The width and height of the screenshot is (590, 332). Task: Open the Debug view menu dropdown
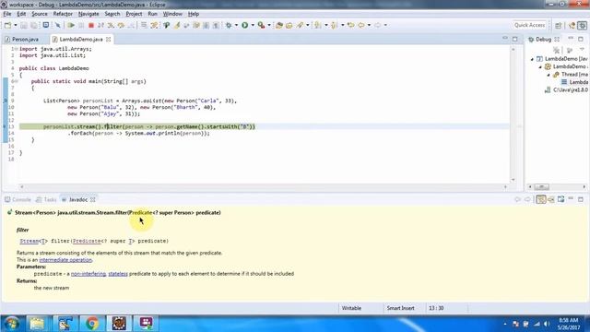[x=582, y=50]
